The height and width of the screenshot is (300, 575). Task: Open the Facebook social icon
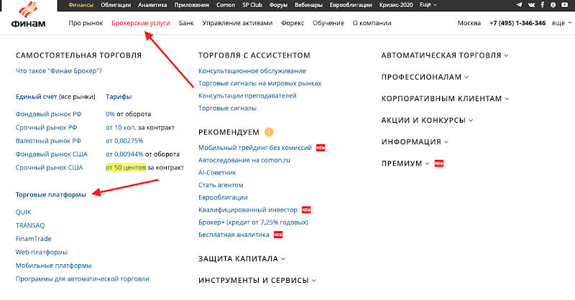coord(543,5)
